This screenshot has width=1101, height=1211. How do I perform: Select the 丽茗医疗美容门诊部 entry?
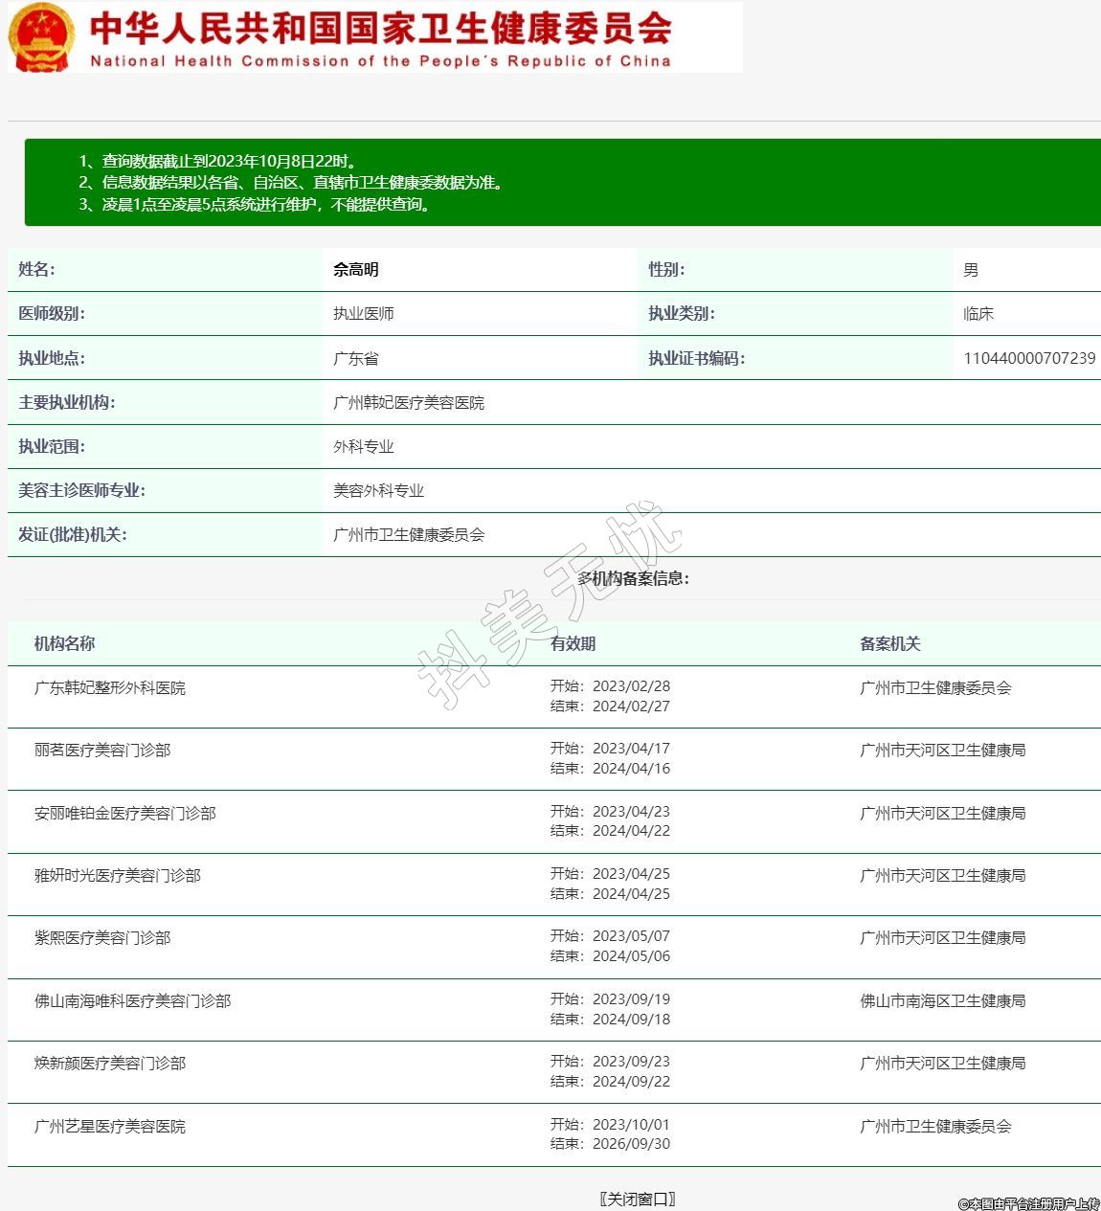coord(102,751)
